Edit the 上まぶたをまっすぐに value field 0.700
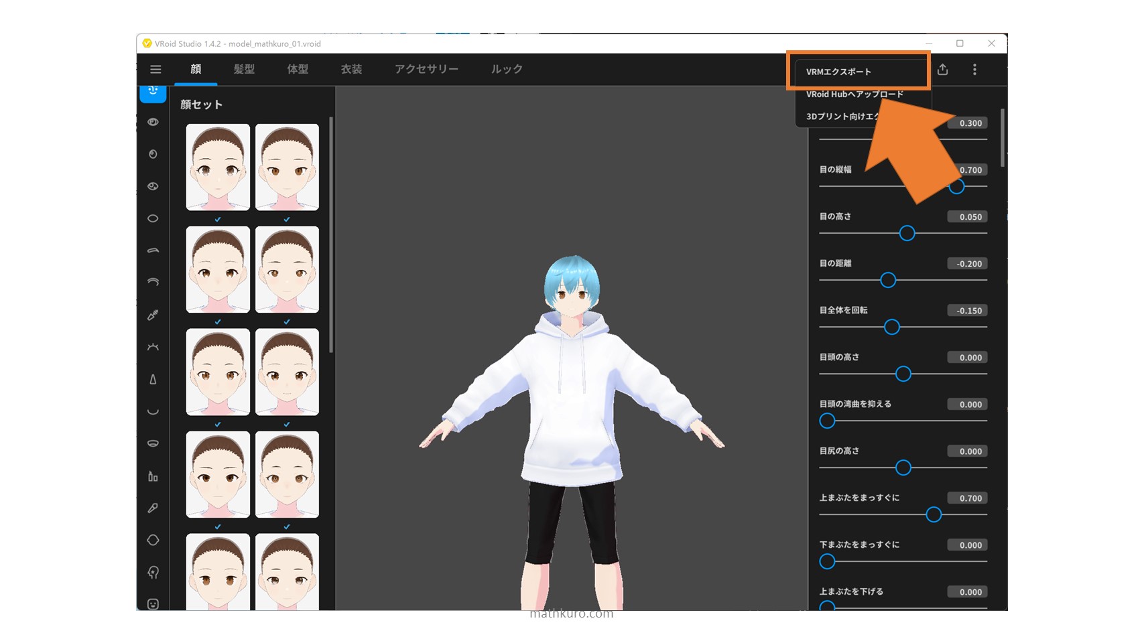 pos(967,498)
